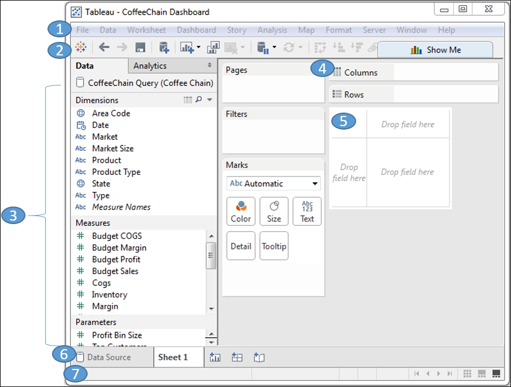The width and height of the screenshot is (511, 387).
Task: Go to first sheet navigation arrow
Action: pyautogui.click(x=417, y=373)
